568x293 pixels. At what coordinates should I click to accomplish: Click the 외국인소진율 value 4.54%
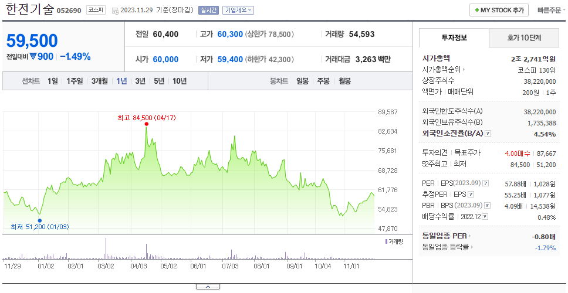click(545, 134)
